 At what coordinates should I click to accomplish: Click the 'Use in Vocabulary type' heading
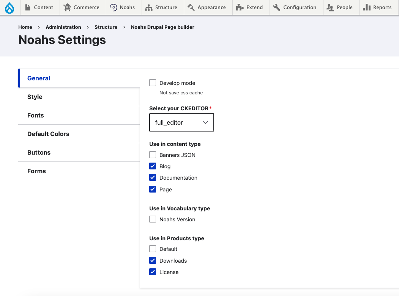pos(180,208)
